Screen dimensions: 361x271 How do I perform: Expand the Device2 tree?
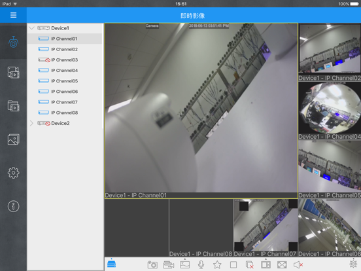(x=32, y=123)
